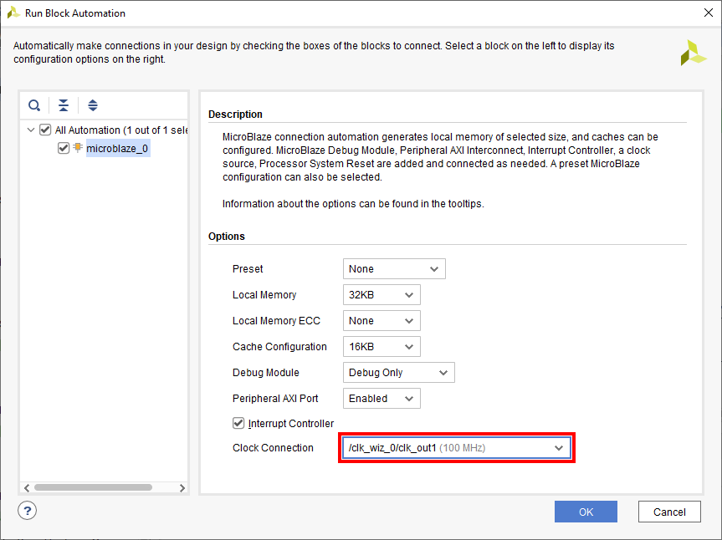Select the All Automation tree label
This screenshot has width=722, height=540.
click(x=121, y=130)
